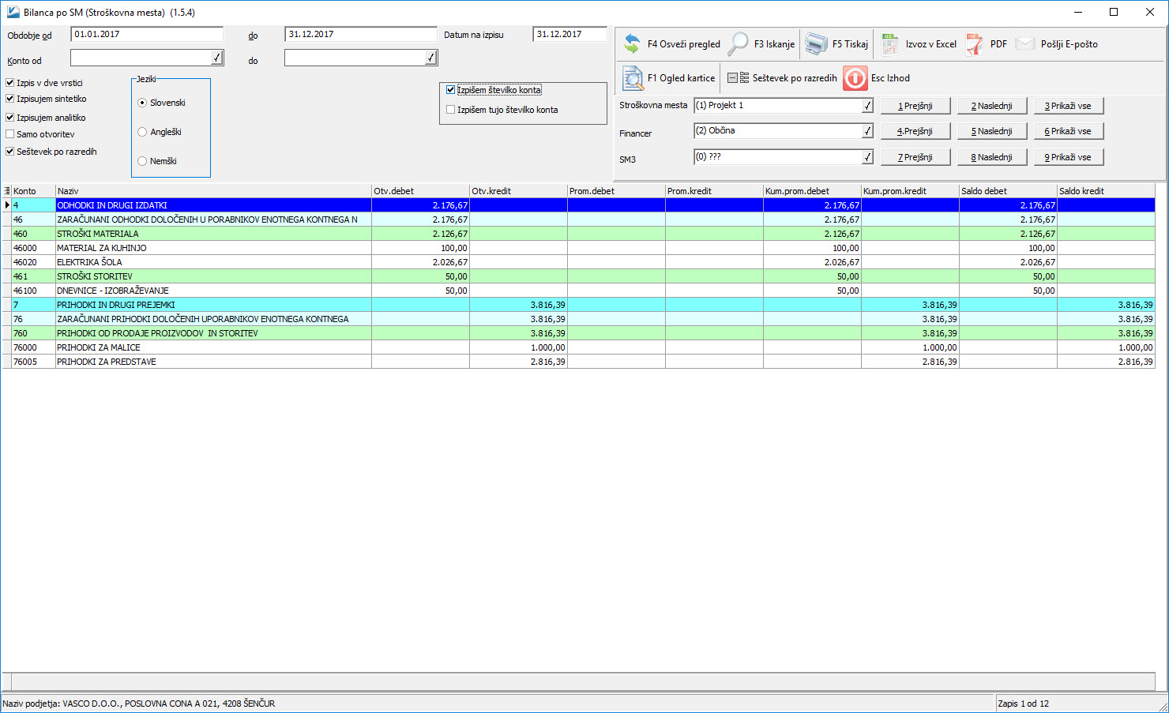Viewport: 1169px width, 713px height.
Task: Open F1 Ogled kartice preview icon
Action: (x=633, y=78)
